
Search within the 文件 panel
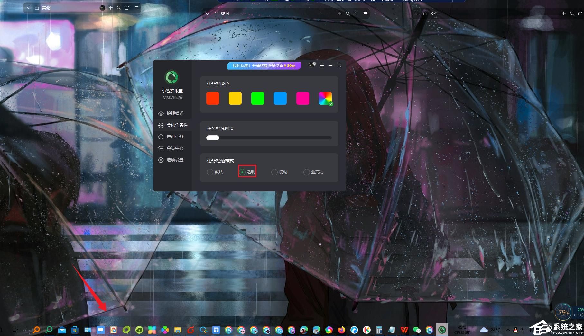coord(572,13)
